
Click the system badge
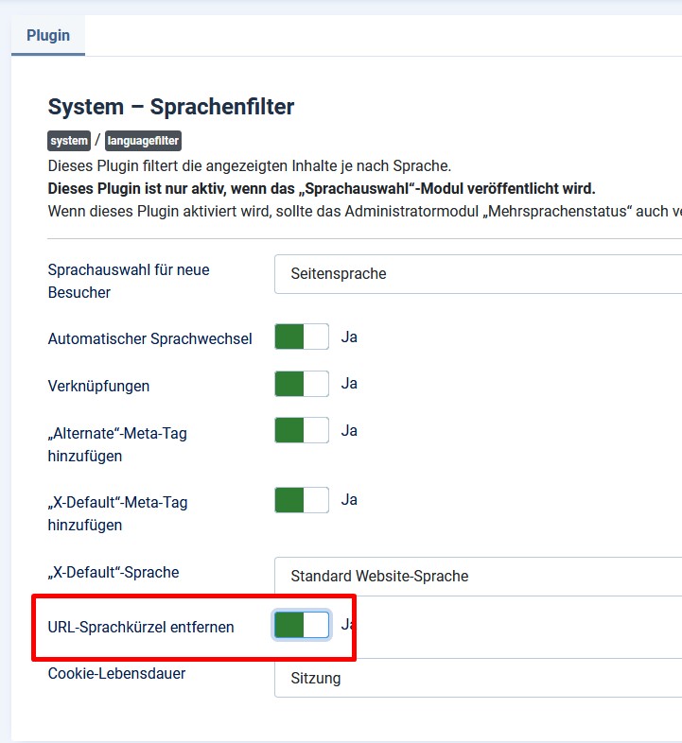69,141
